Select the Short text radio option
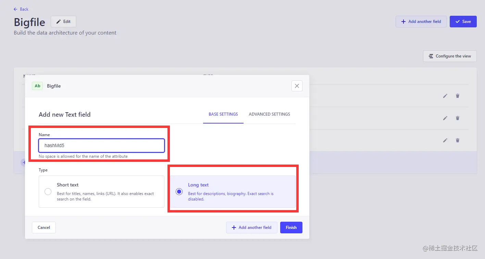485x259 pixels. pyautogui.click(x=48, y=192)
